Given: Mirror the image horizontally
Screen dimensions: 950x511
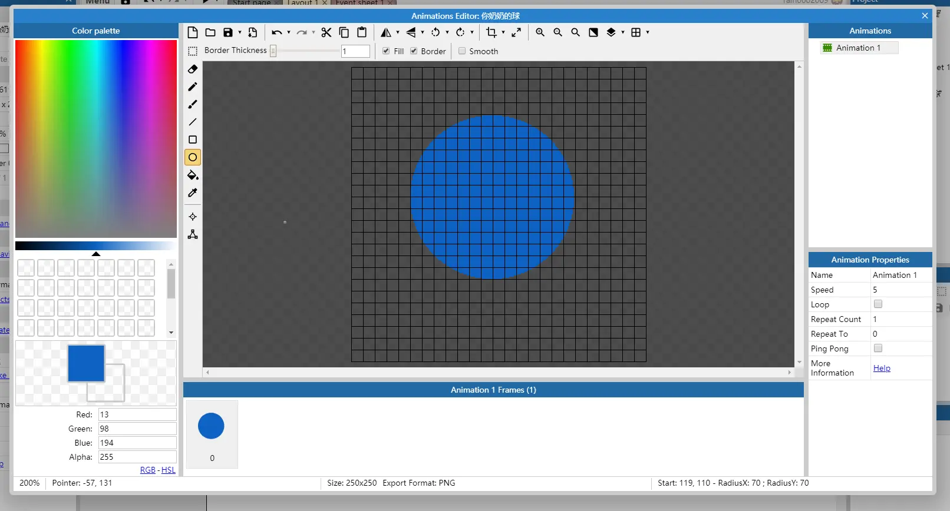Looking at the screenshot, I should point(385,32).
